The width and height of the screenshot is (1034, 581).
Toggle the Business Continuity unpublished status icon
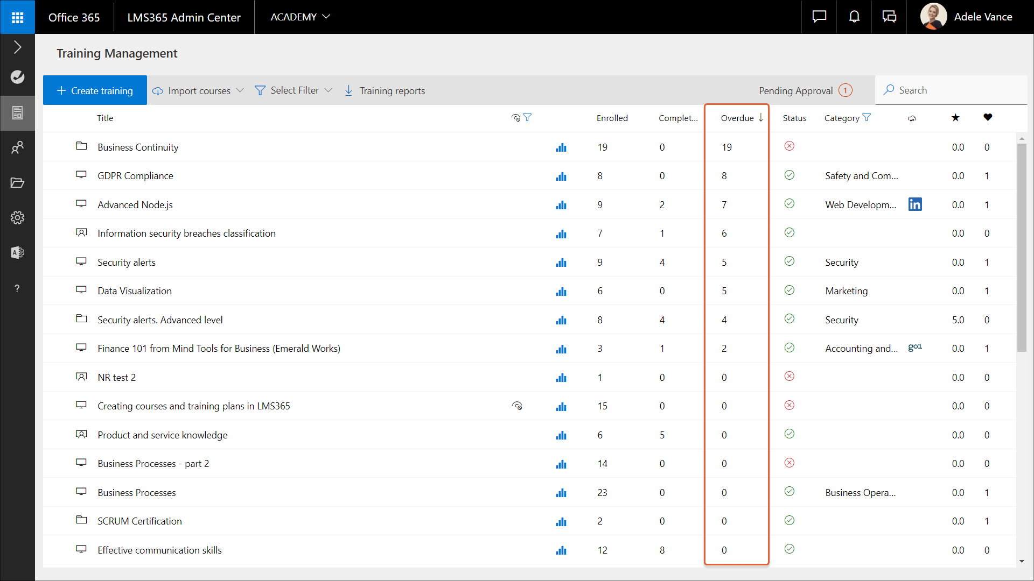click(790, 146)
